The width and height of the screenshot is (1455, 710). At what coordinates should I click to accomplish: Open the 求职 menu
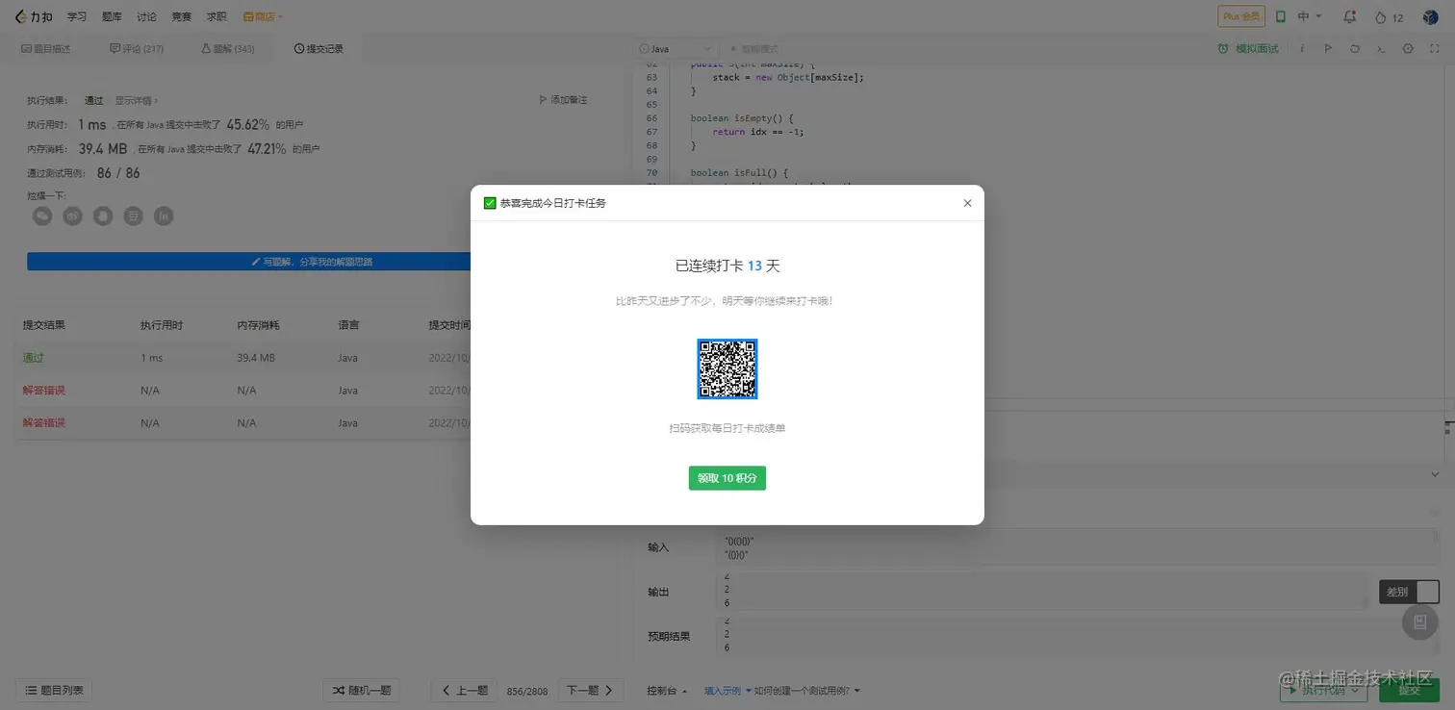point(217,16)
